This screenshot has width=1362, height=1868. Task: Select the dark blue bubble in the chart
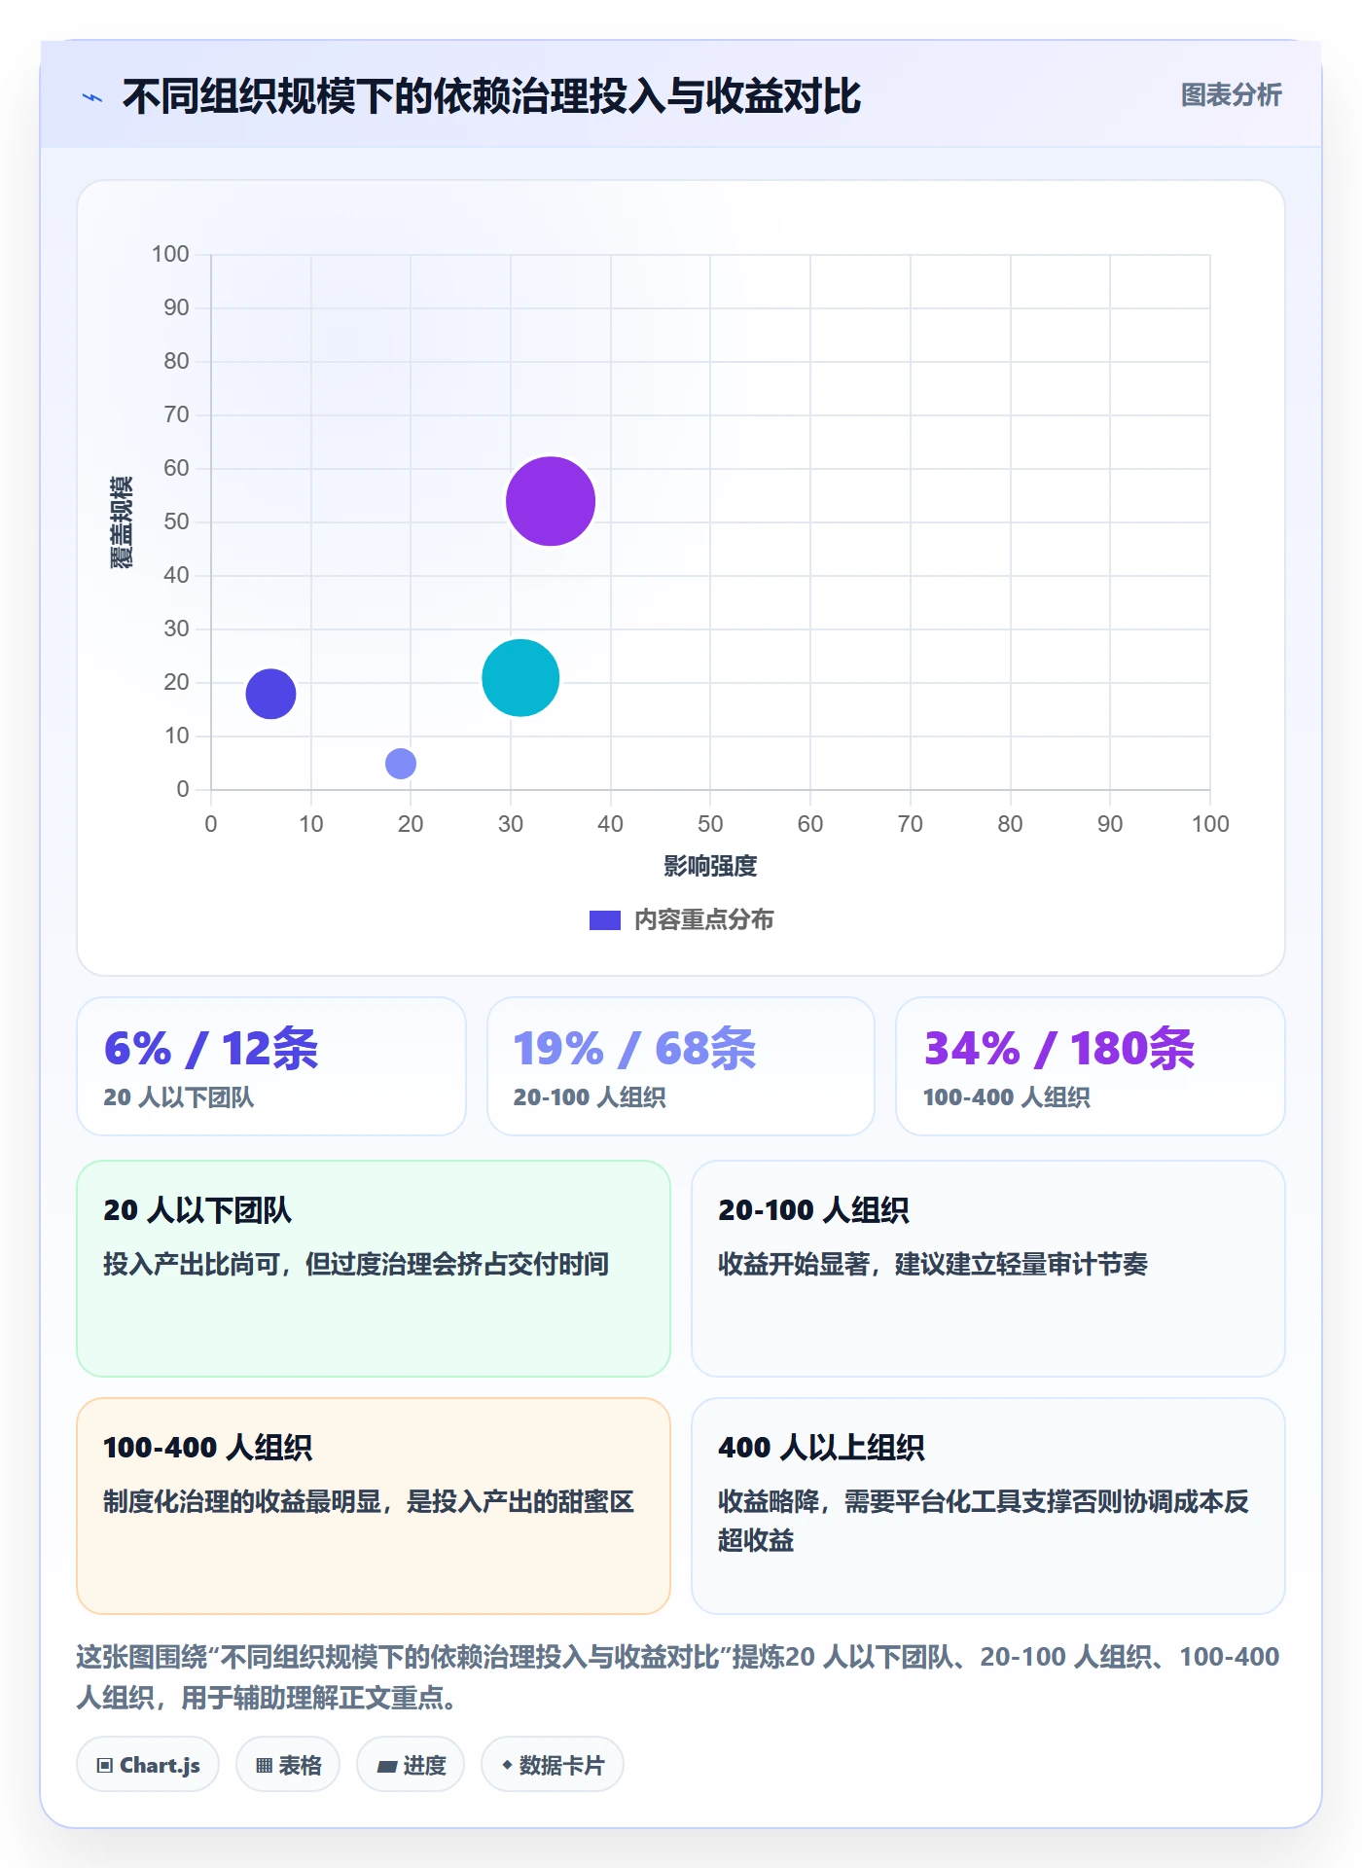click(x=270, y=694)
